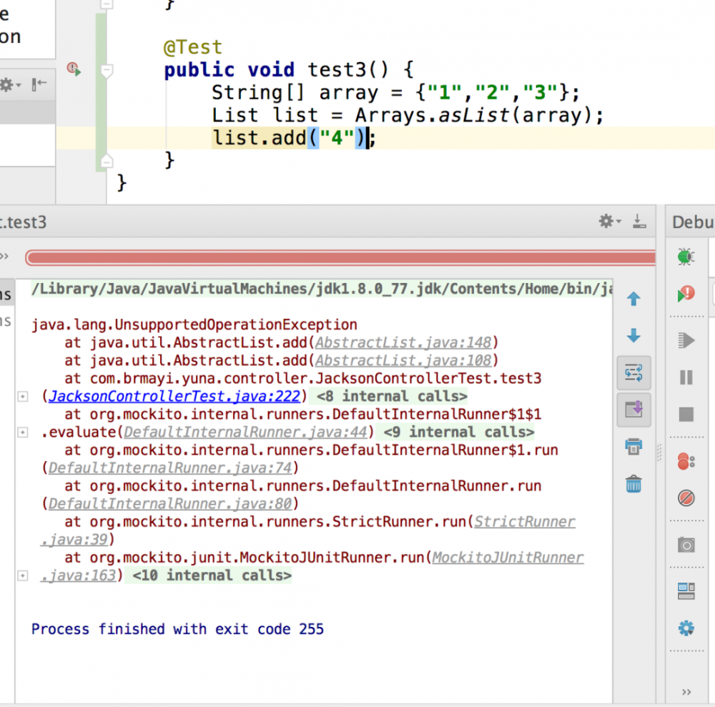
Task: Clear console with the trash can icon
Action: (x=633, y=484)
